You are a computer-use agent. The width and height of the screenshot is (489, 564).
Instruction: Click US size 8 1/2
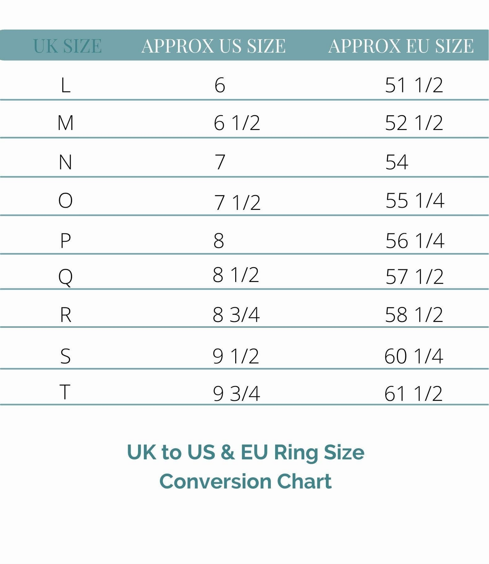[x=236, y=275]
